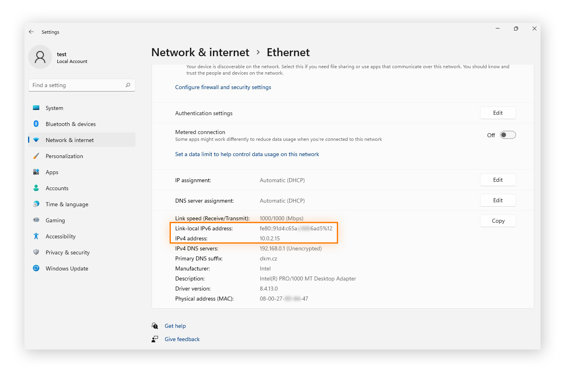Click the search magnifier icon

[x=128, y=85]
